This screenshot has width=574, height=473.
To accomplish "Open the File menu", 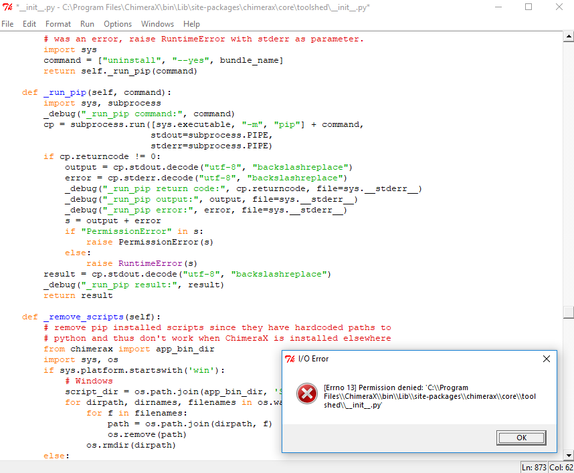I will click(7, 24).
